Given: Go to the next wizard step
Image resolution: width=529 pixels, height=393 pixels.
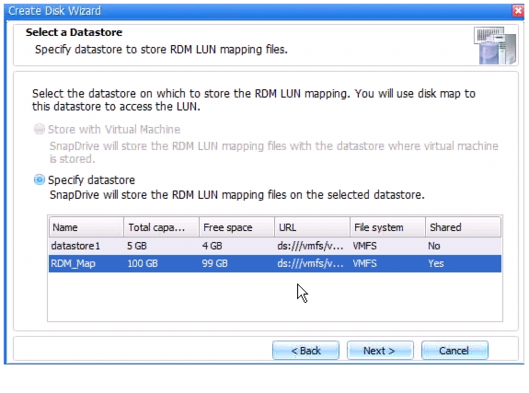Looking at the screenshot, I should point(380,351).
